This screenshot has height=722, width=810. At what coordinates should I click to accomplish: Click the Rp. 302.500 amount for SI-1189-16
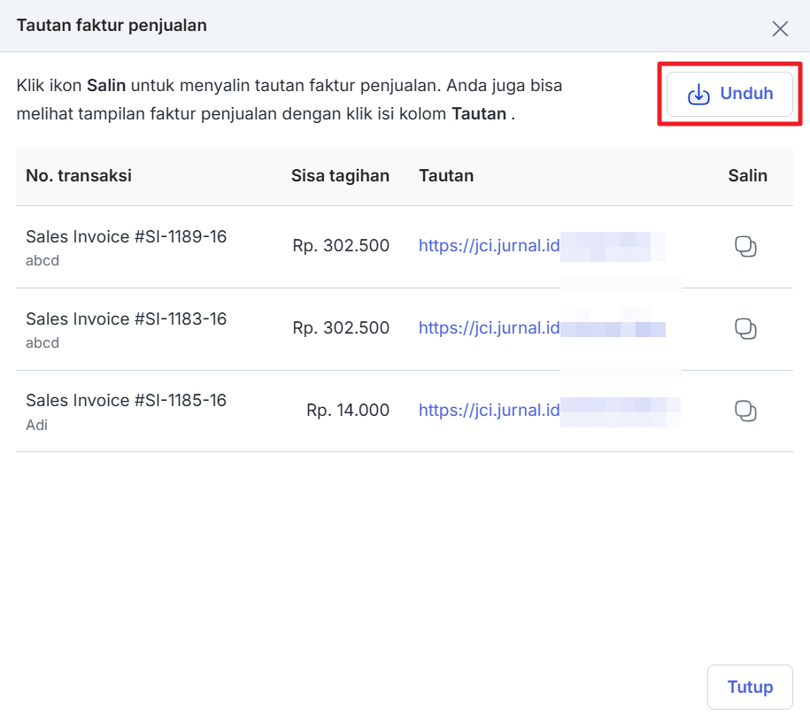[x=341, y=246]
